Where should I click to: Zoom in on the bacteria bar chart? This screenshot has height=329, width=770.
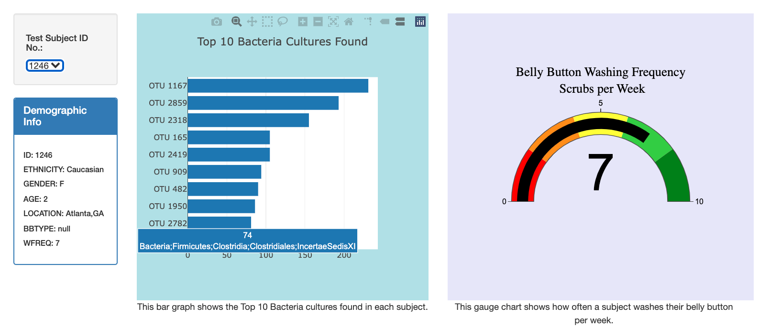coord(303,21)
